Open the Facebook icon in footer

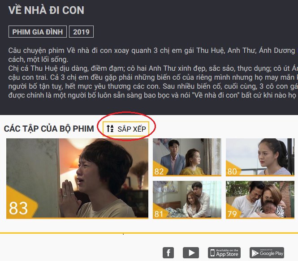coord(168,252)
